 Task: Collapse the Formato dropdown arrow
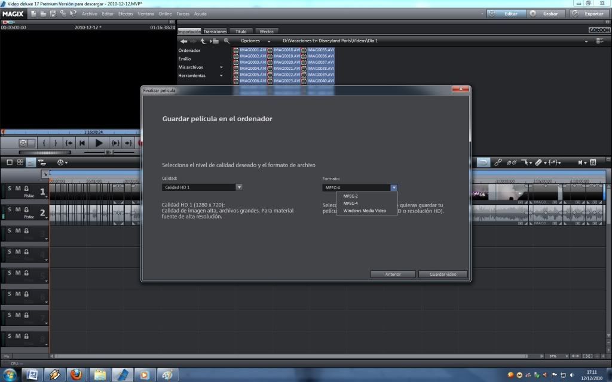click(x=394, y=188)
